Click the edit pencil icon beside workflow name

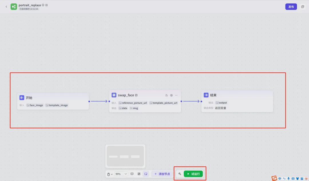(x=47, y=5)
